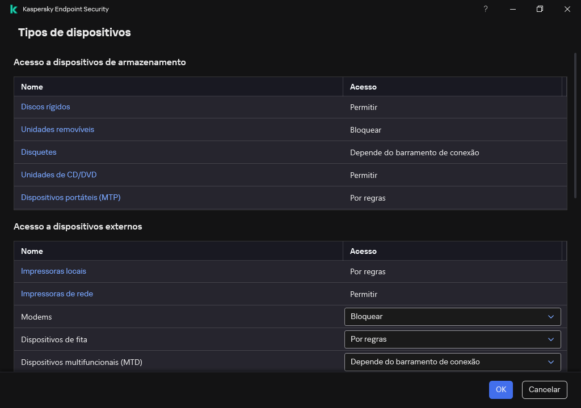581x408 pixels.
Task: Open Discos rígidos device settings
Action: (x=45, y=107)
